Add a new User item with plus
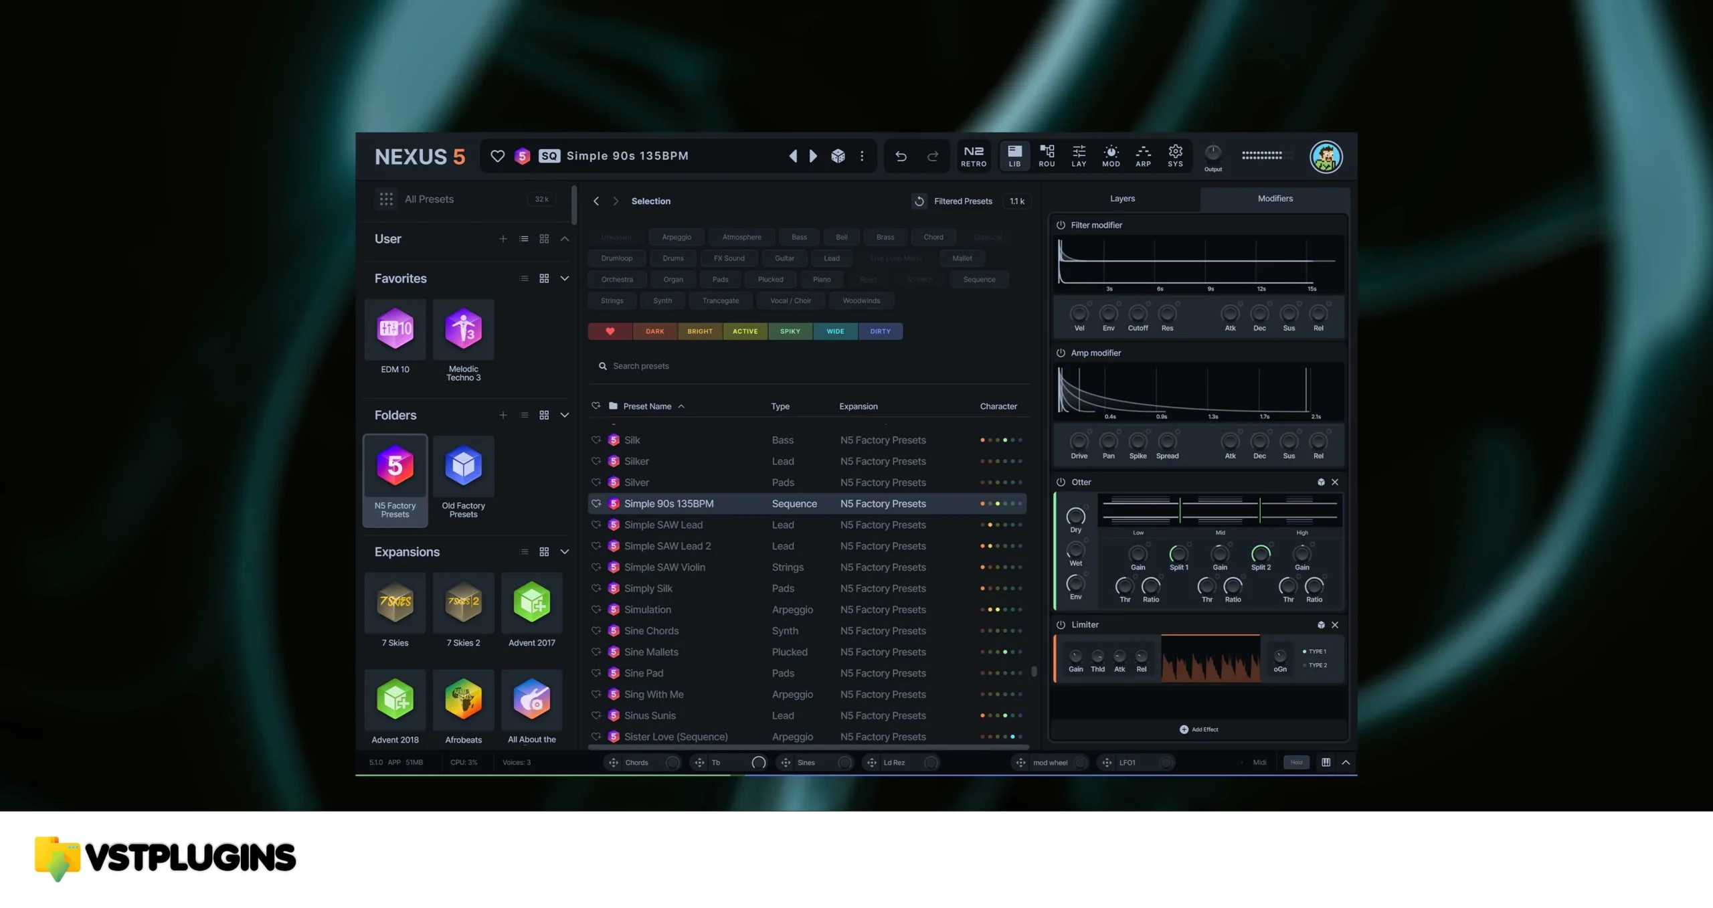This screenshot has height=908, width=1713. (x=503, y=239)
